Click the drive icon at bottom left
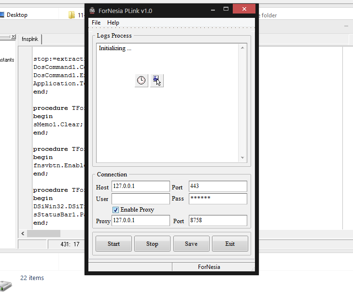353x294 pixels. coord(6,286)
